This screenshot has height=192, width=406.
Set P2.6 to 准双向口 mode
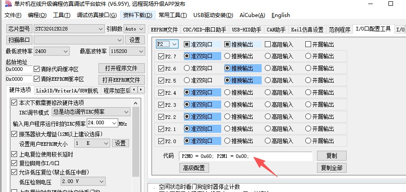(x=187, y=68)
